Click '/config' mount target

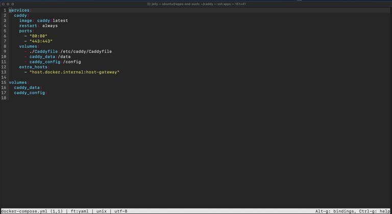[72, 62]
